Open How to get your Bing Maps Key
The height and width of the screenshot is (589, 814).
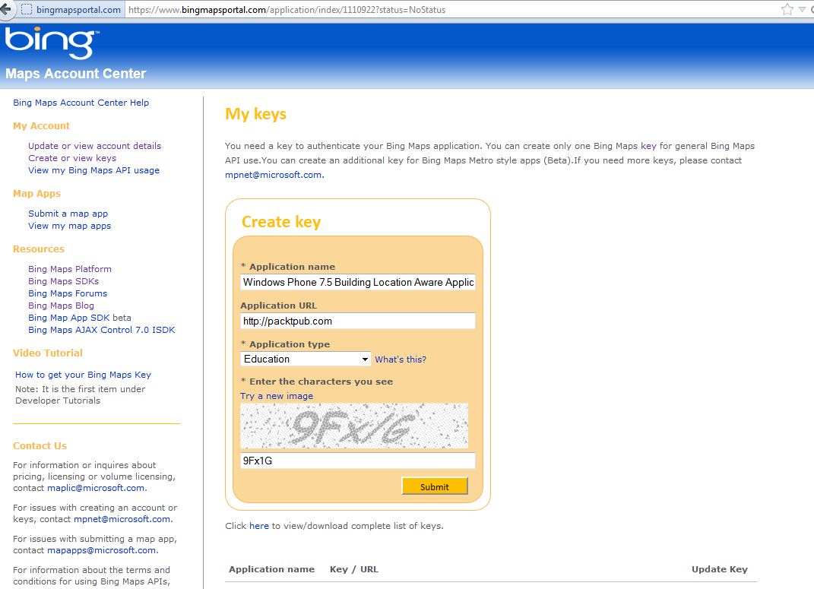click(83, 375)
